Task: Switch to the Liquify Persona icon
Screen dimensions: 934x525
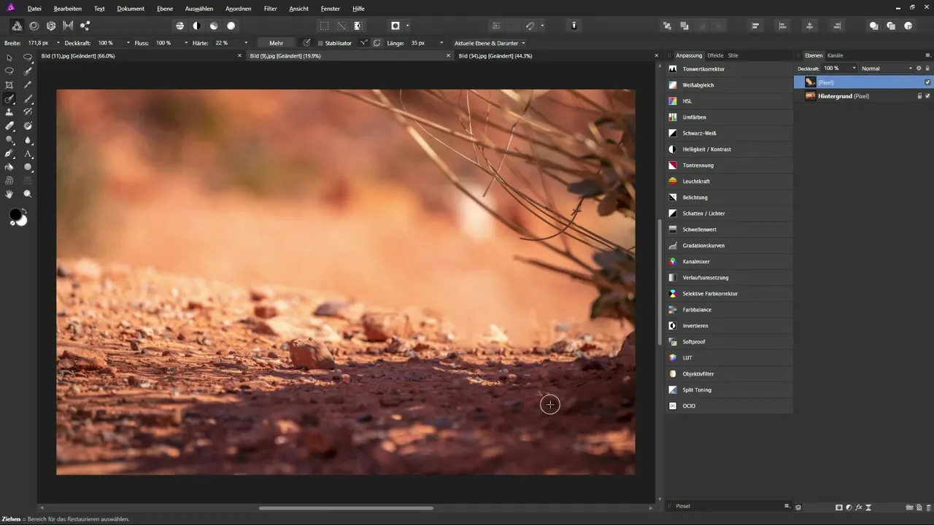Action: click(34, 26)
